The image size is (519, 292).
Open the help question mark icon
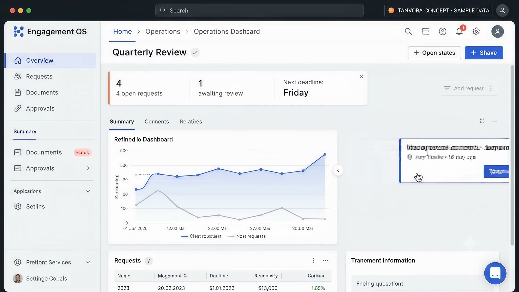tap(443, 32)
